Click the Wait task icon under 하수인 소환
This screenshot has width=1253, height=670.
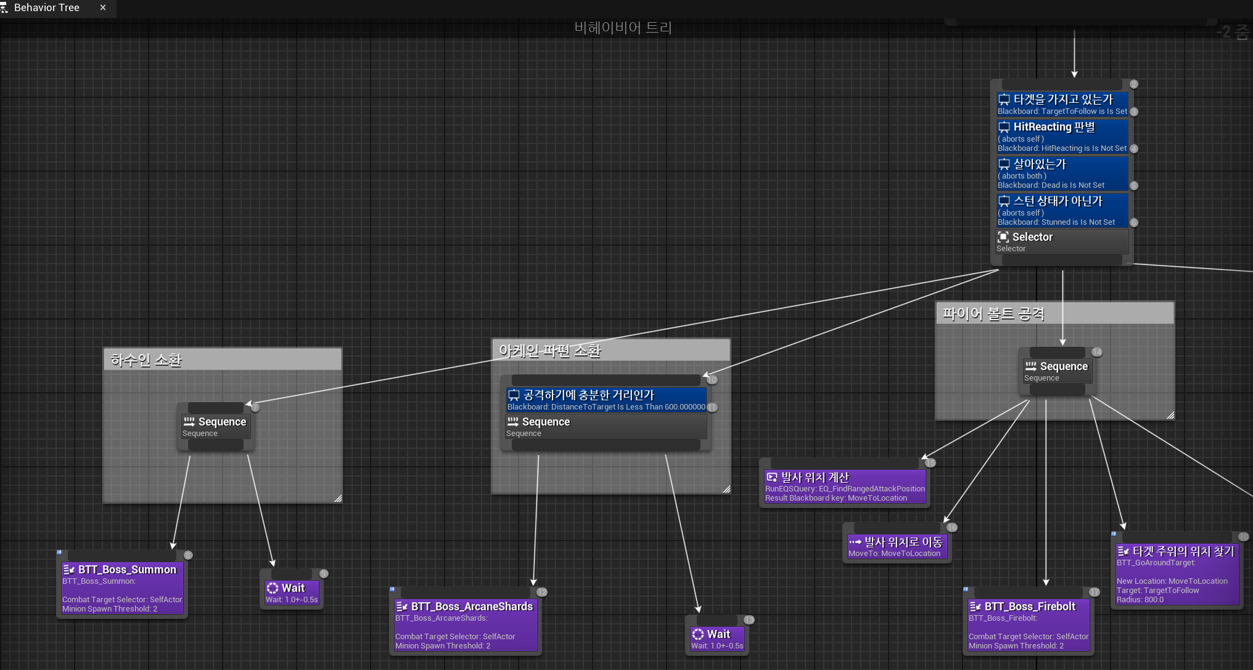coord(273,588)
